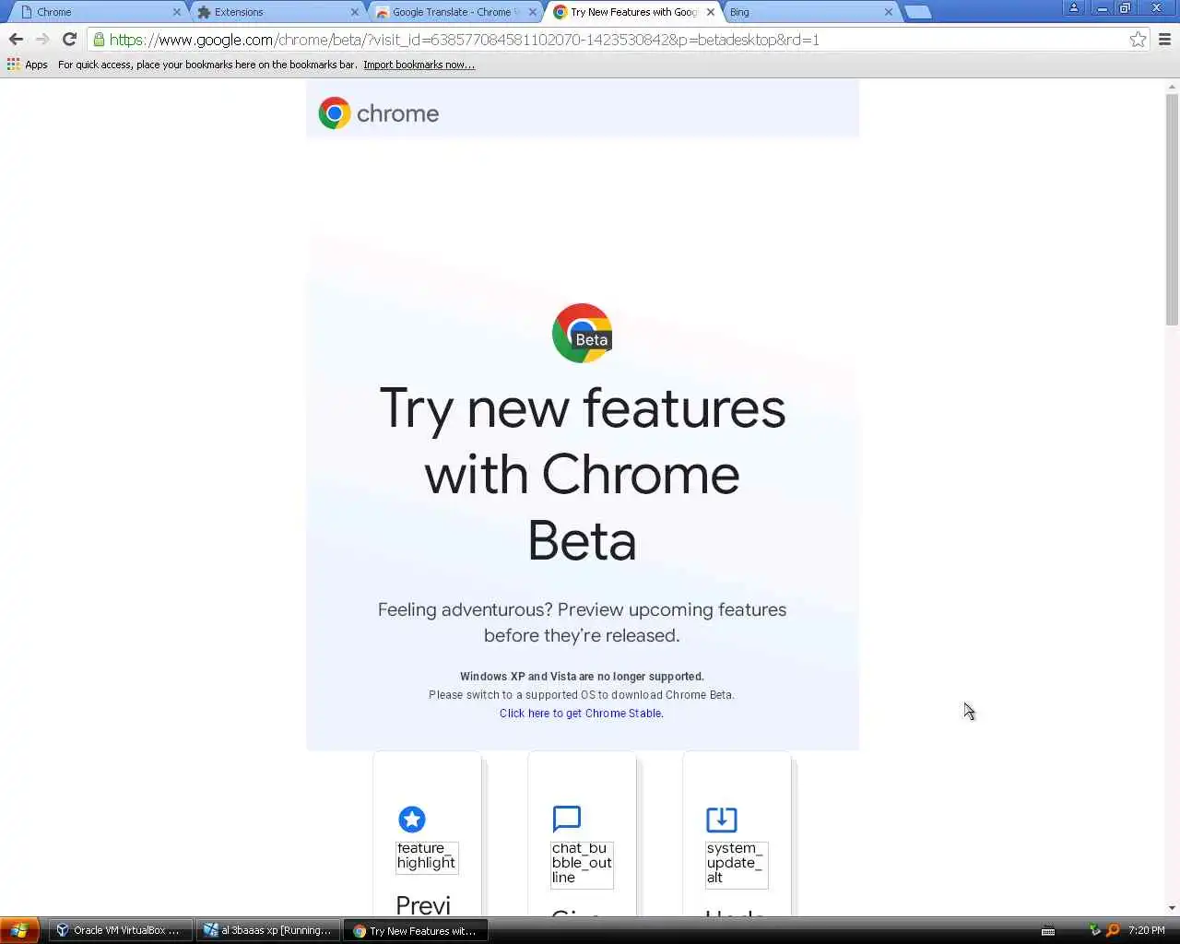
Task: Click the green padlock security icon
Action: point(99,40)
